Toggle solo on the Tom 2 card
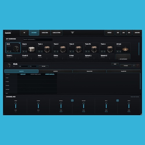 (x=57, y=51)
